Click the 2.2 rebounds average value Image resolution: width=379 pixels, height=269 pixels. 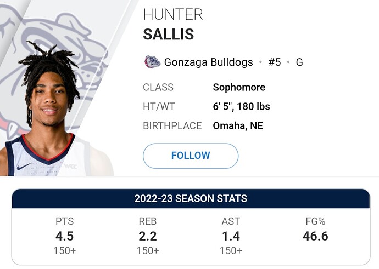(x=148, y=236)
